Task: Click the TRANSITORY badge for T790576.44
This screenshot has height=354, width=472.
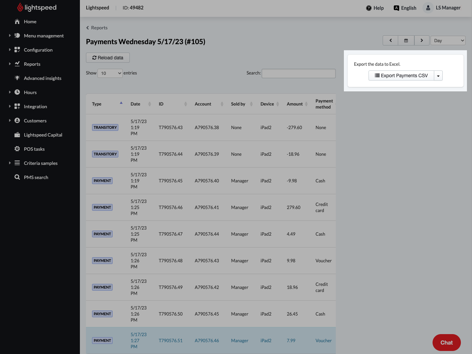Action: click(105, 154)
